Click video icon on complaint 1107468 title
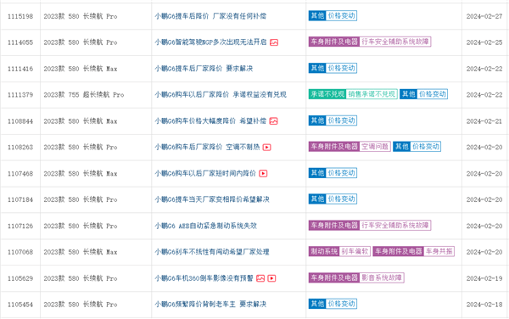509x319 pixels. click(263, 174)
